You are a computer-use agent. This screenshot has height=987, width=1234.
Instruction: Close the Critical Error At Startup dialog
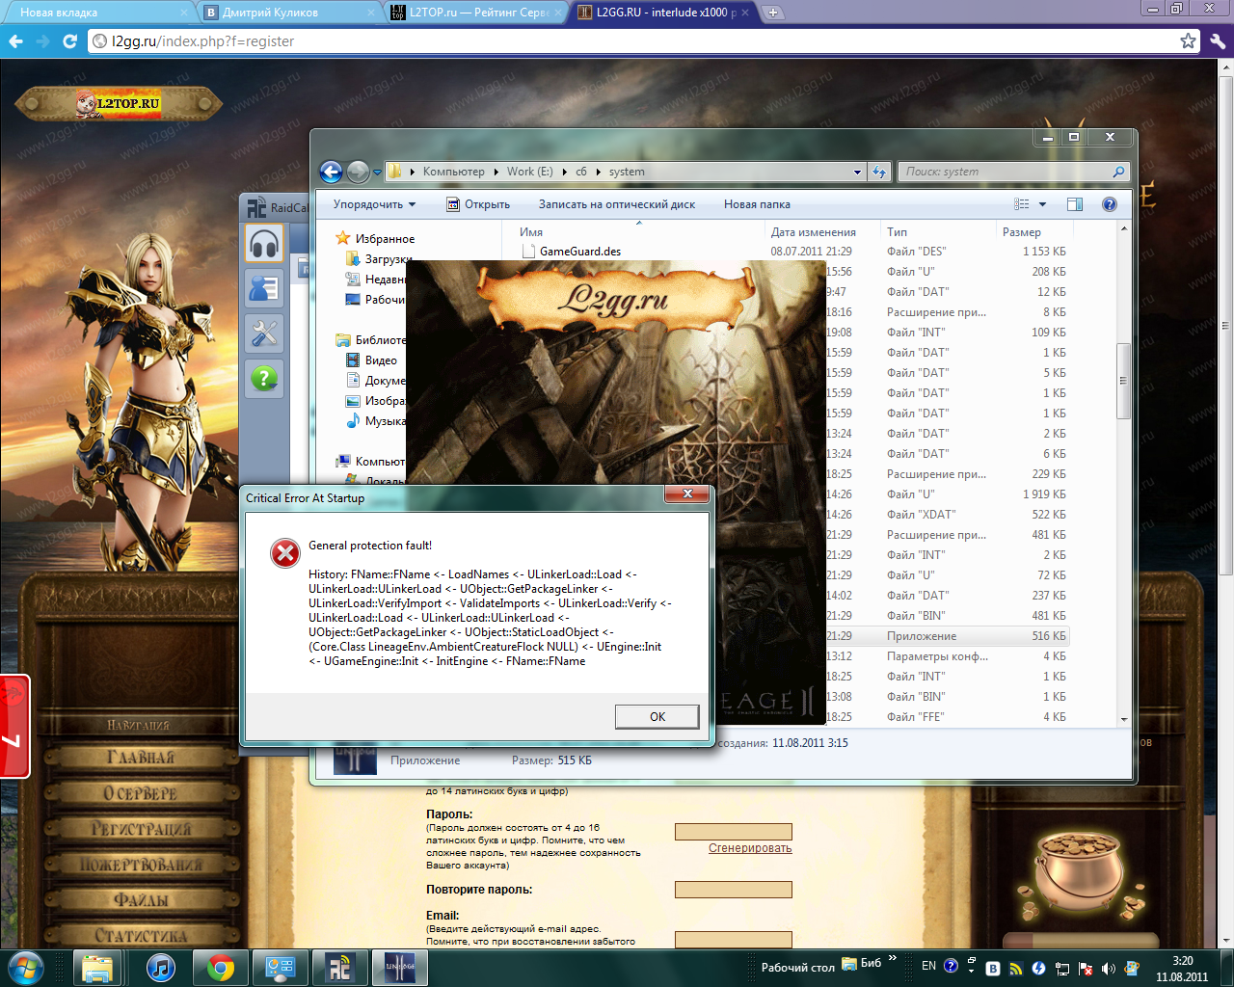point(687,494)
